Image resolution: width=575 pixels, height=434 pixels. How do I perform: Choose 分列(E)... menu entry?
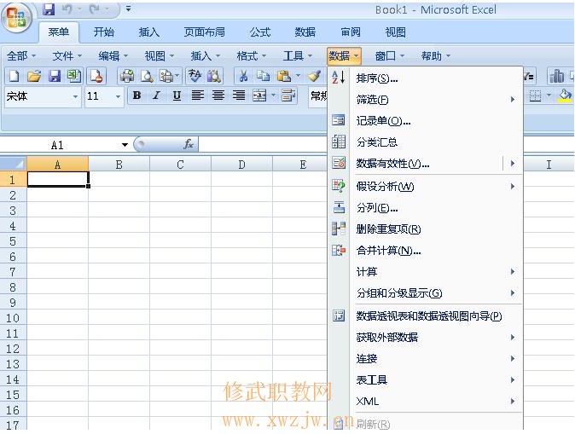click(x=425, y=208)
